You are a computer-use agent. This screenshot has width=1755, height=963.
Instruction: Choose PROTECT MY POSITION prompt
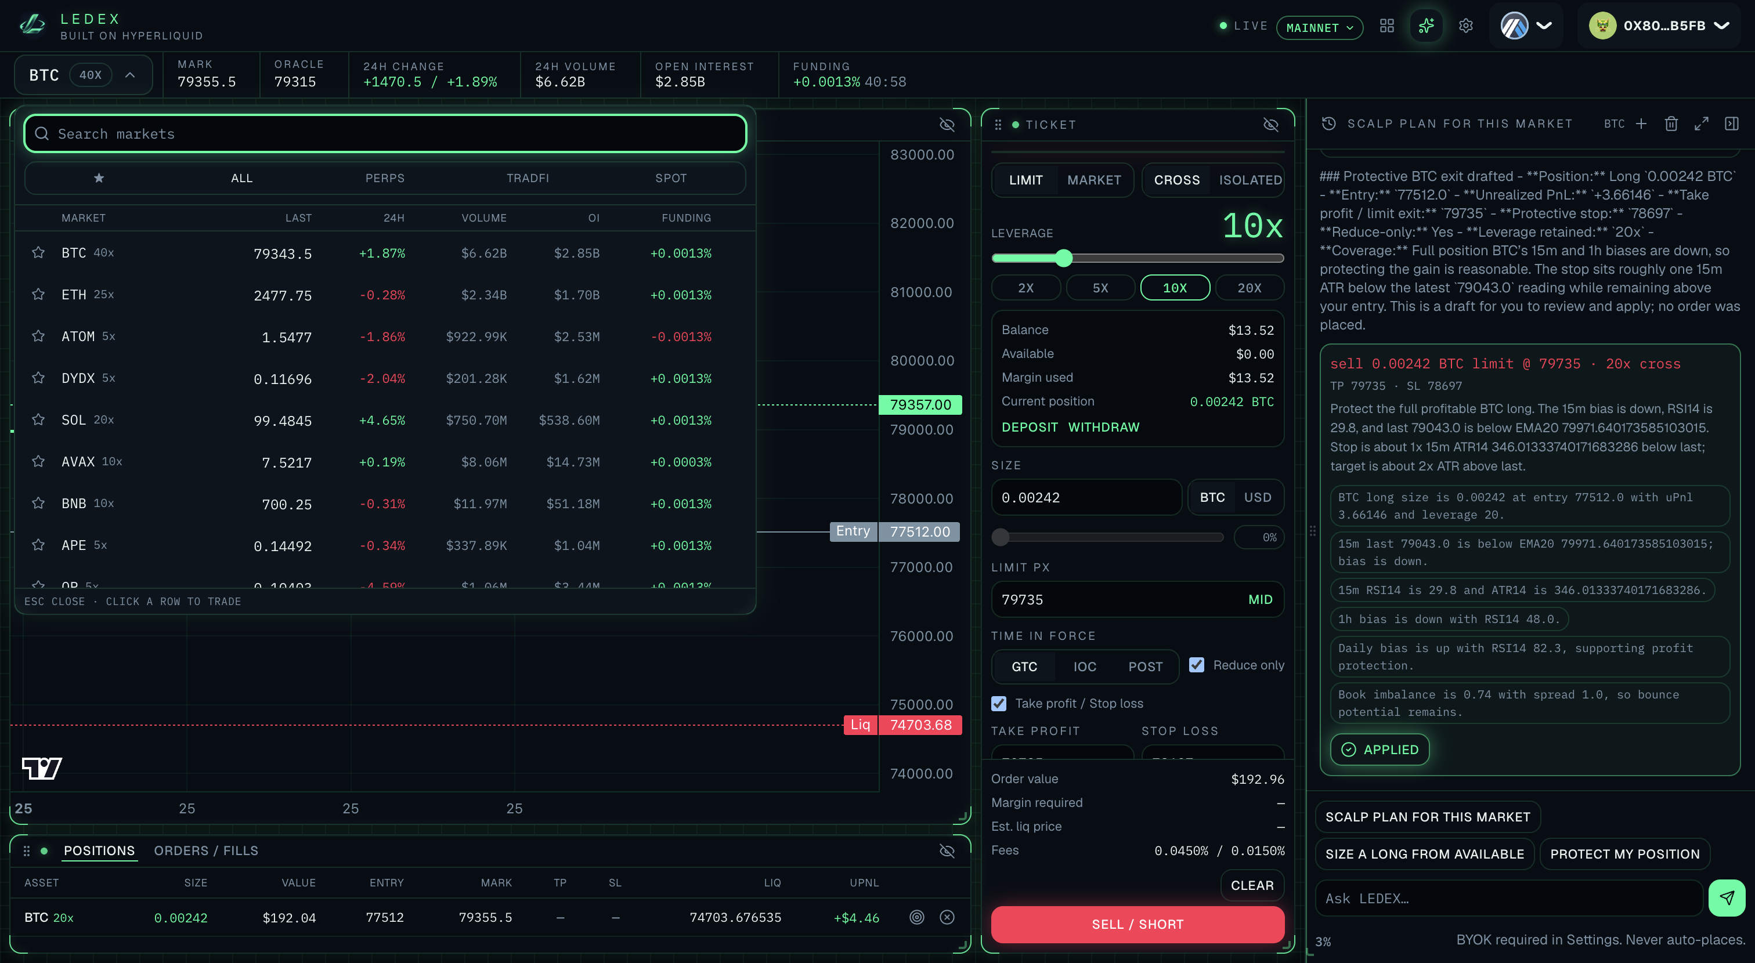[1624, 853]
